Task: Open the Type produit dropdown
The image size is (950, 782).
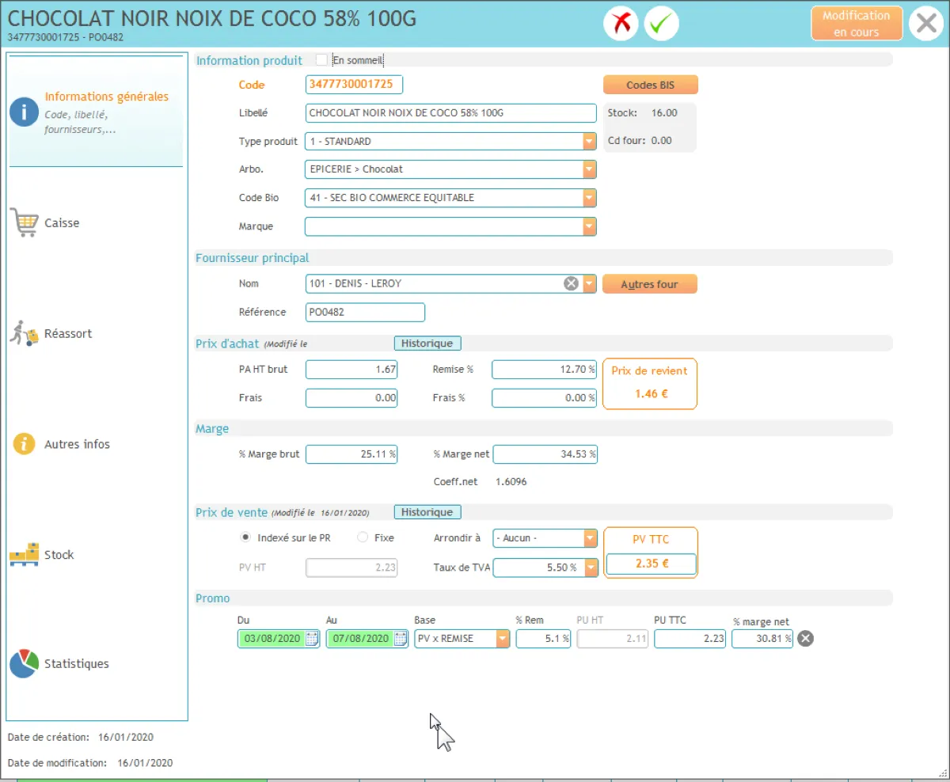Action: pos(589,141)
